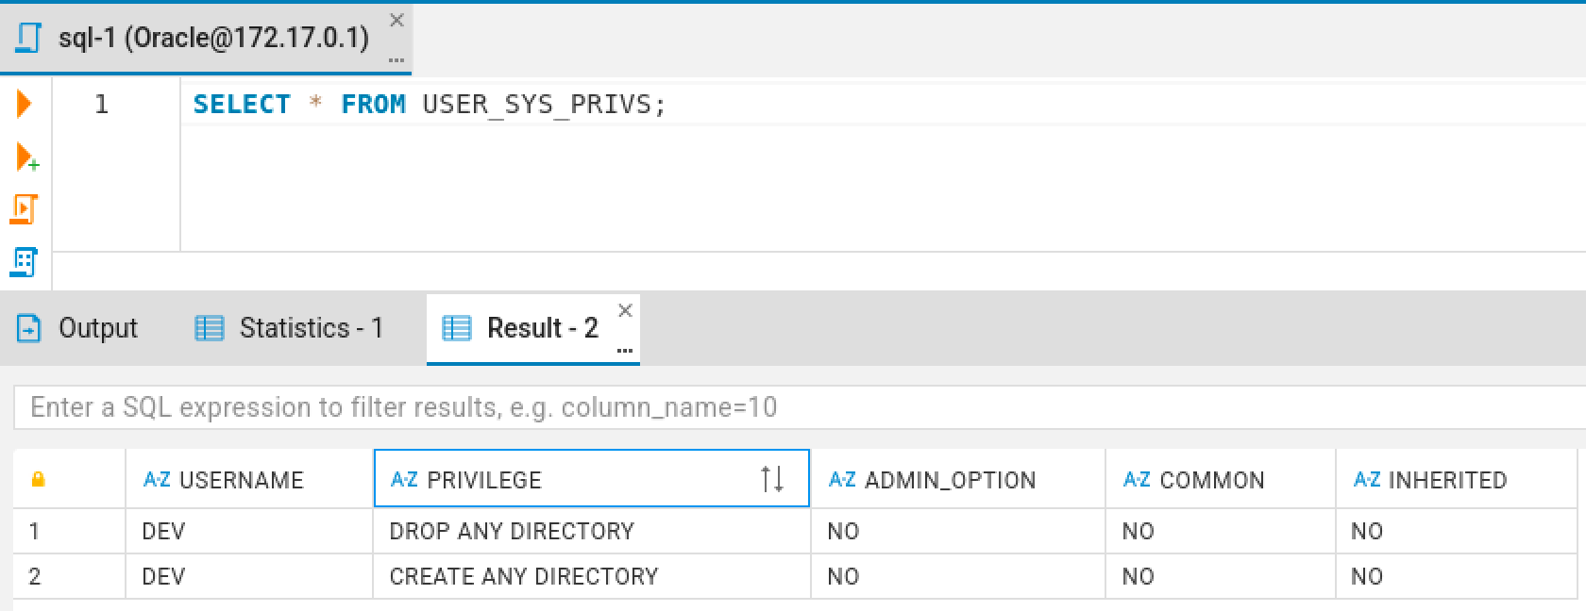The height and width of the screenshot is (611, 1586).
Task: Close the Result - 2 tab
Action: pyautogui.click(x=624, y=310)
